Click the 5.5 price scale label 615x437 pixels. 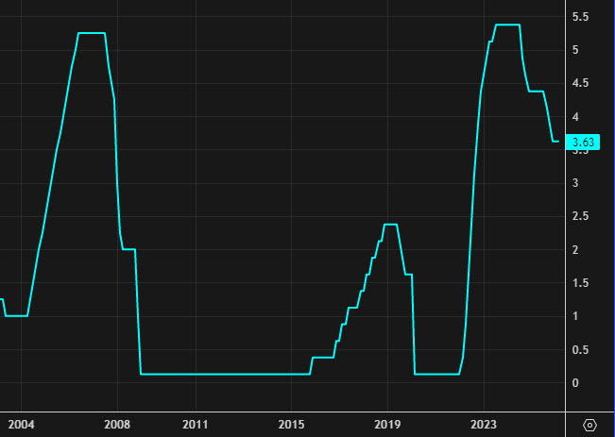[582, 17]
